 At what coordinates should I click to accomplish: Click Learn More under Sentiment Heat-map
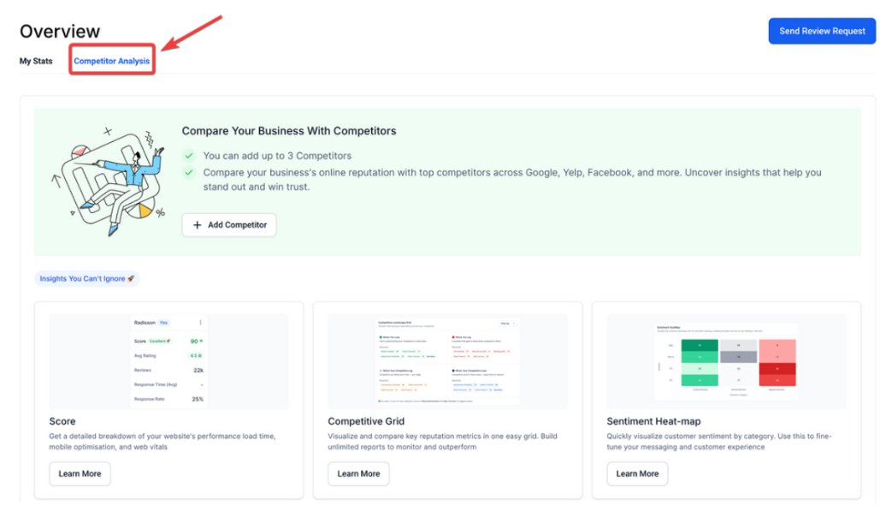(637, 473)
